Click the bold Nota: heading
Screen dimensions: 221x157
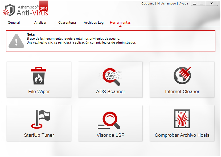[31, 35]
